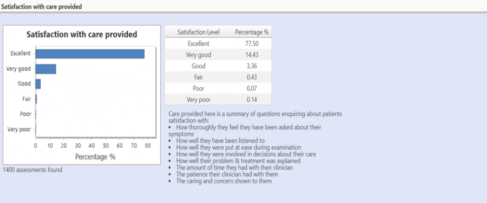Click the Percentage % axis label below the chart
This screenshot has height=203, width=487.
[95, 157]
